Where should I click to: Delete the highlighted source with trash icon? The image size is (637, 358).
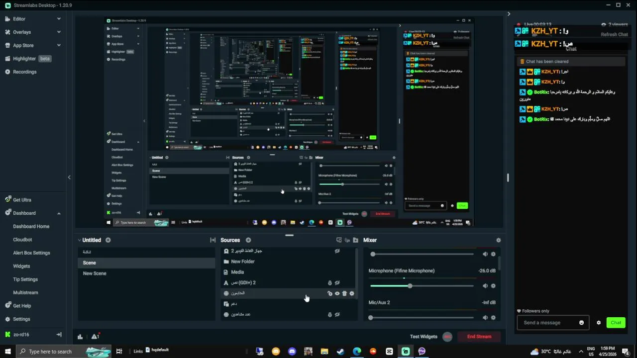pos(344,293)
